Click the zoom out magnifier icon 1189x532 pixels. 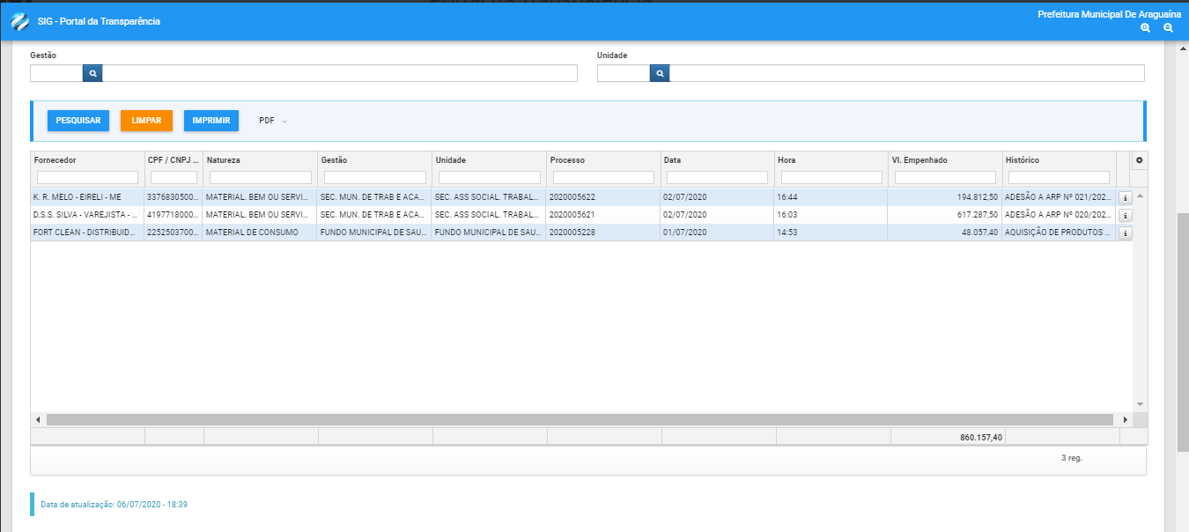(x=1168, y=28)
